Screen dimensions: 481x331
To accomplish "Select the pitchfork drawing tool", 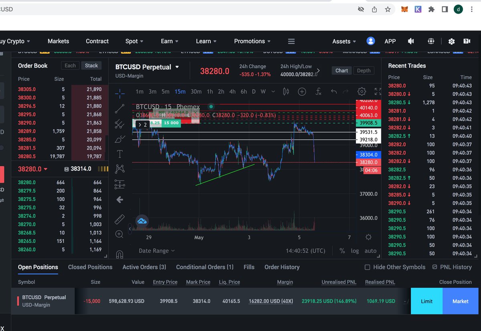I will coord(119,124).
